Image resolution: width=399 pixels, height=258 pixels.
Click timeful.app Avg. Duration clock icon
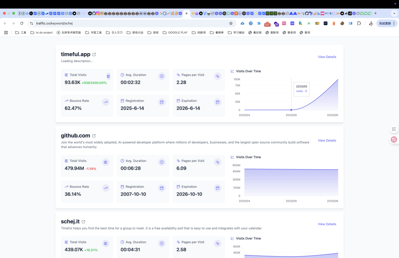tap(161, 76)
